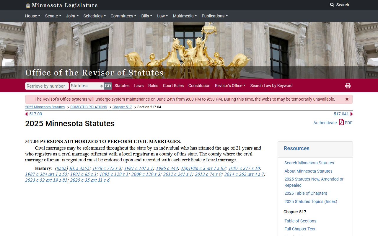Open 2025 Statutes New, Amended or Repealed

314,182
